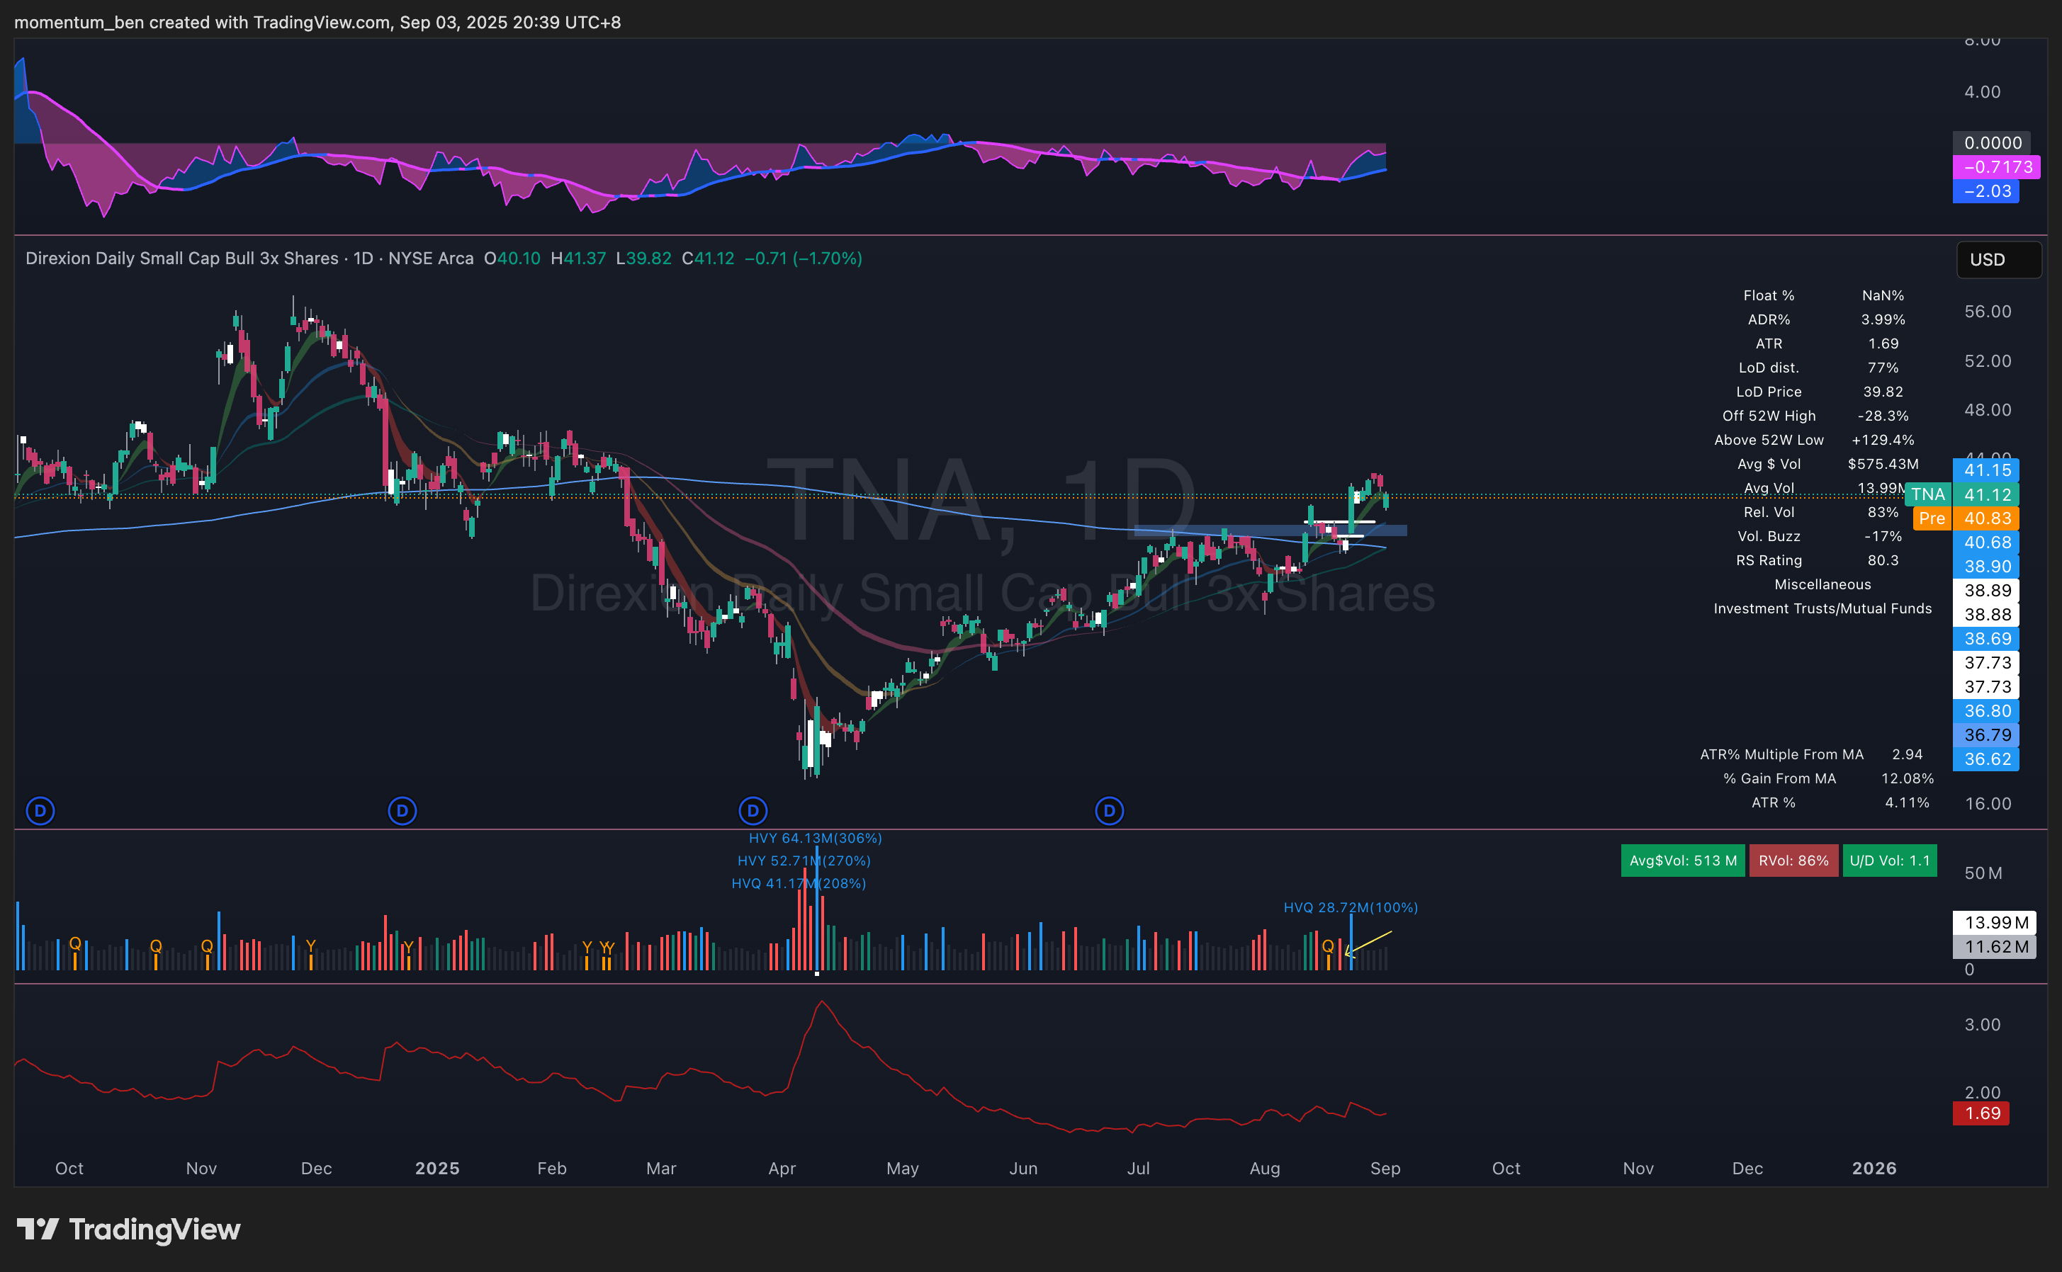Open the USD currency selector

1998,259
